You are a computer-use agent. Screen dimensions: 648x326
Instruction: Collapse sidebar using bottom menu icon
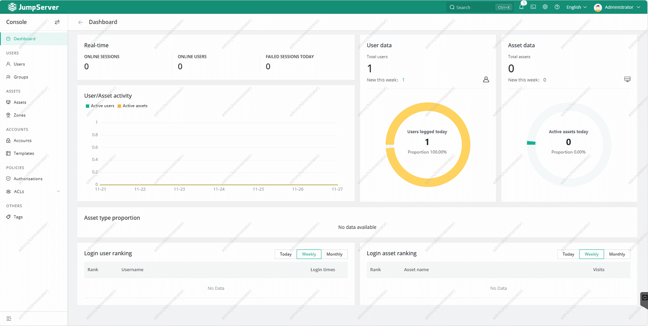pos(9,318)
